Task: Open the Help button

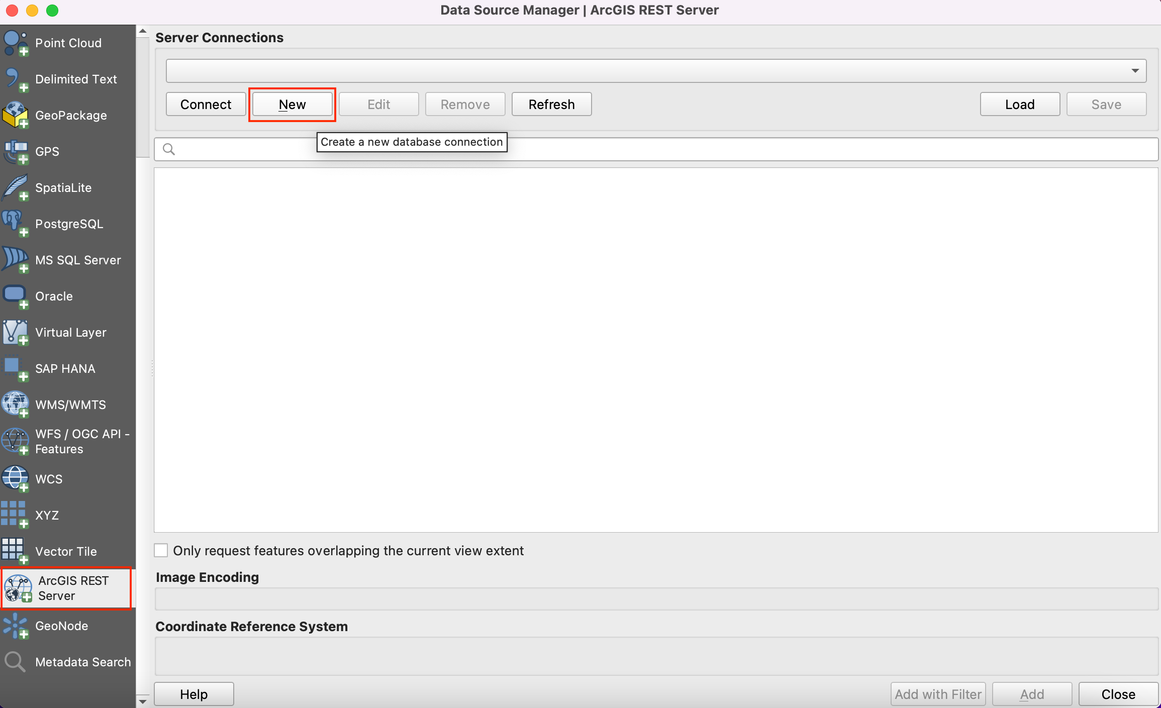Action: click(193, 694)
